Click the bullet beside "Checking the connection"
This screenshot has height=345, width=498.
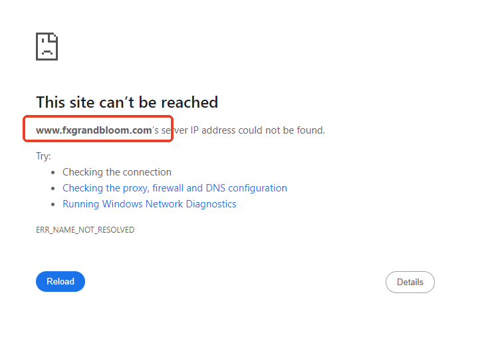[53, 172]
